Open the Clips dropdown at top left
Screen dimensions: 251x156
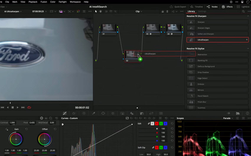pyautogui.click(x=4, y=7)
